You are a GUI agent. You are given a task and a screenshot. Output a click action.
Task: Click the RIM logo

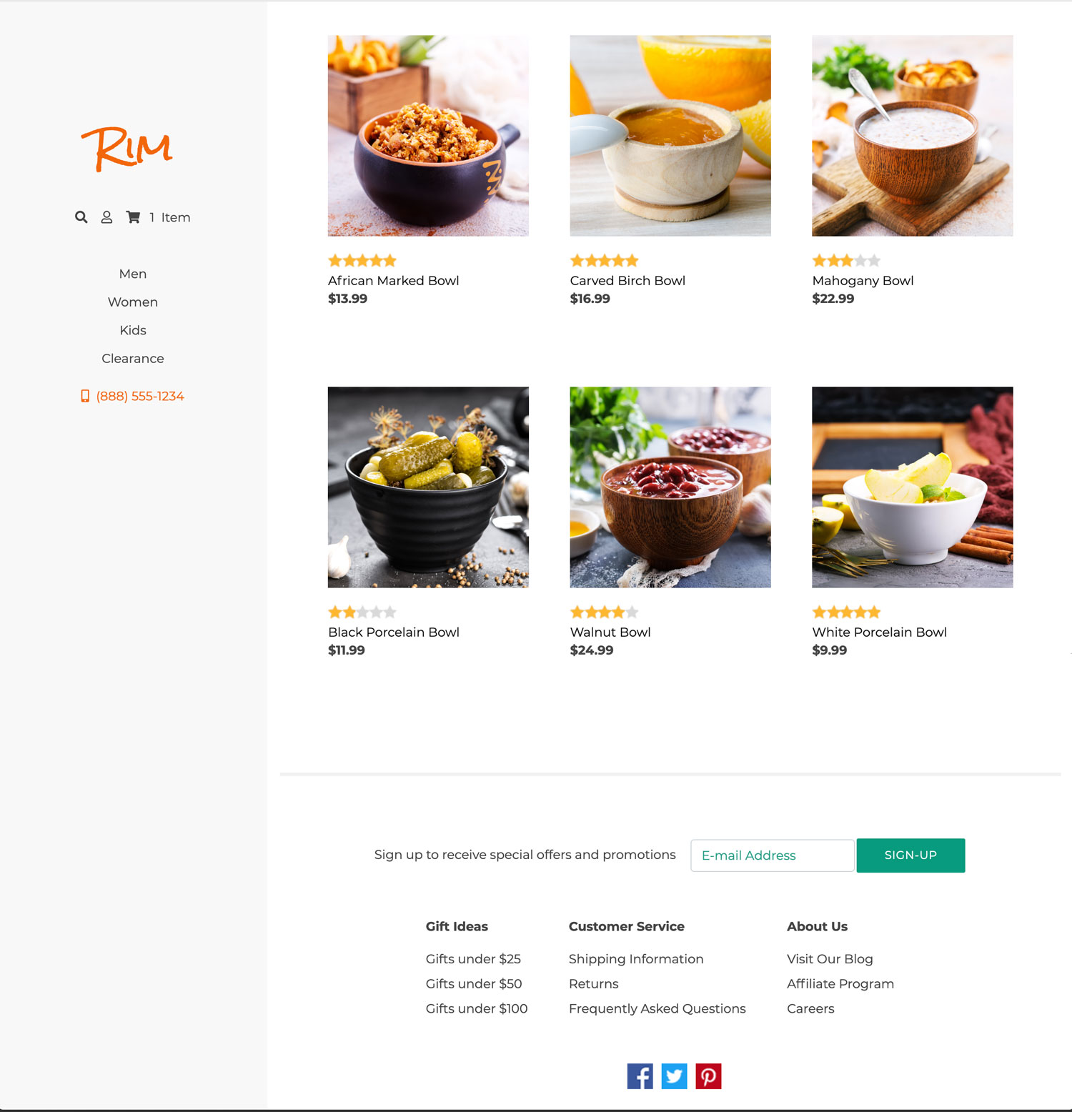[x=126, y=149]
